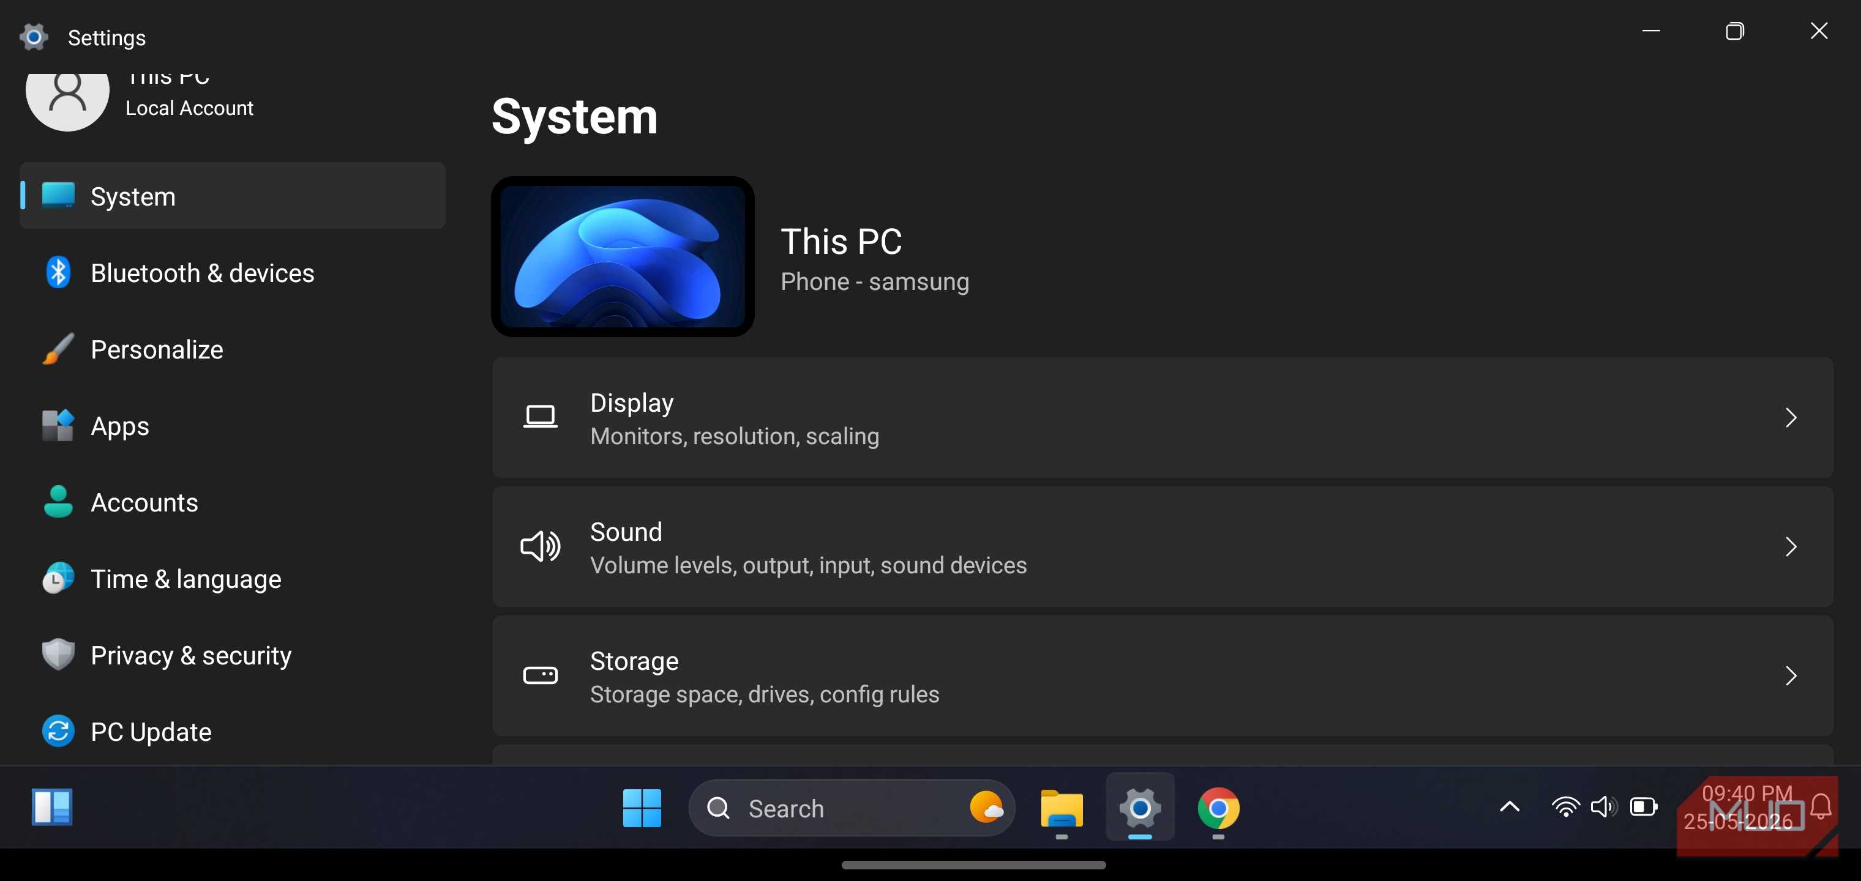Image resolution: width=1861 pixels, height=881 pixels.
Task: Launch File Explorer from taskbar
Action: (1062, 808)
